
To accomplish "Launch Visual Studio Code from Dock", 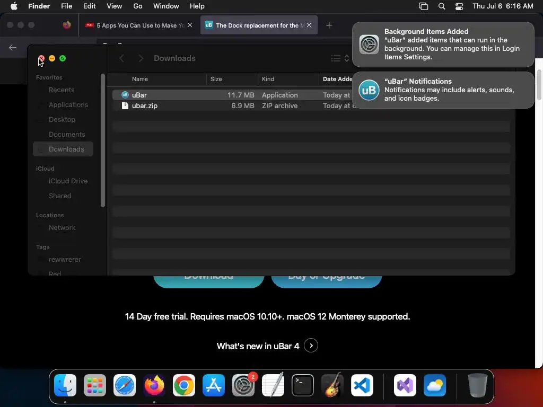I will pyautogui.click(x=362, y=385).
